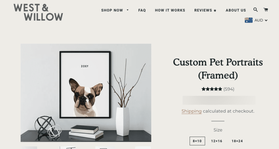
Task: Choose the 18×24 size option
Action: (x=237, y=141)
